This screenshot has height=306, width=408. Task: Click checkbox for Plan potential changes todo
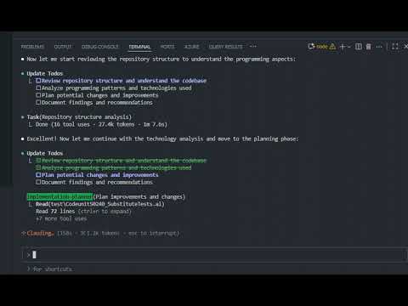click(x=38, y=175)
